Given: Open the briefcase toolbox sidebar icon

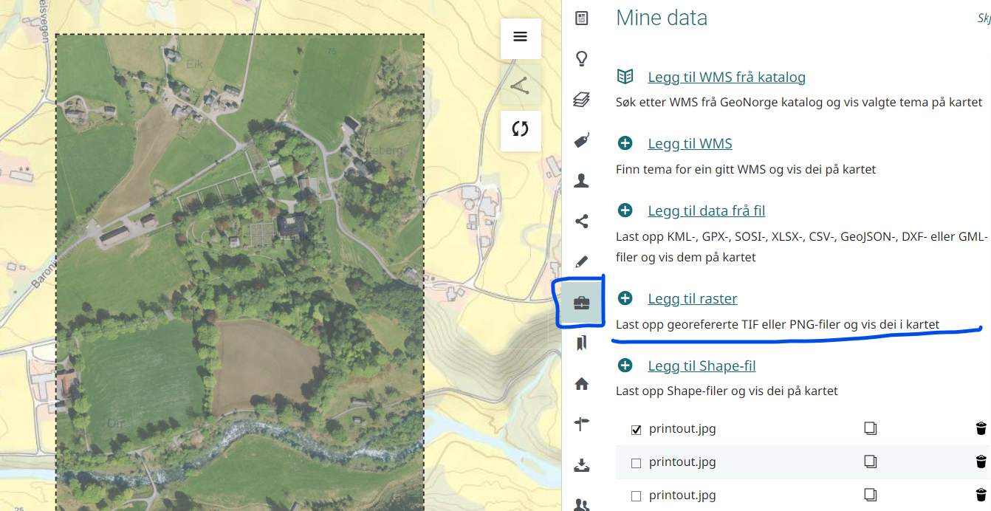Looking at the screenshot, I should 582,303.
